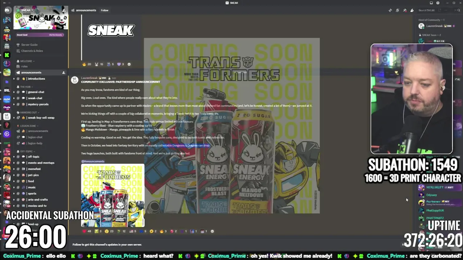Toggle the flag reaction with 5
Screen dimensions: 463x260
(x=132, y=231)
